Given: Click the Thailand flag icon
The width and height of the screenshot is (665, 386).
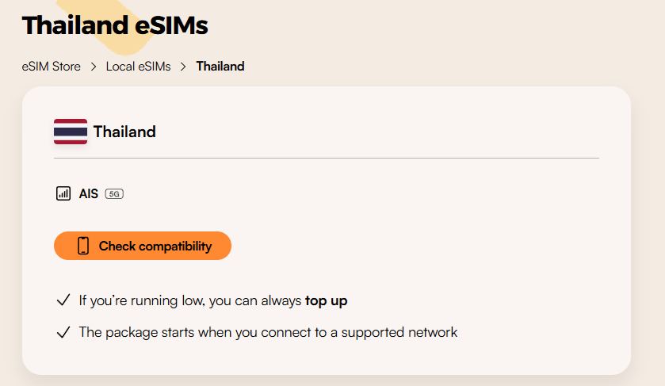Looking at the screenshot, I should pos(71,132).
